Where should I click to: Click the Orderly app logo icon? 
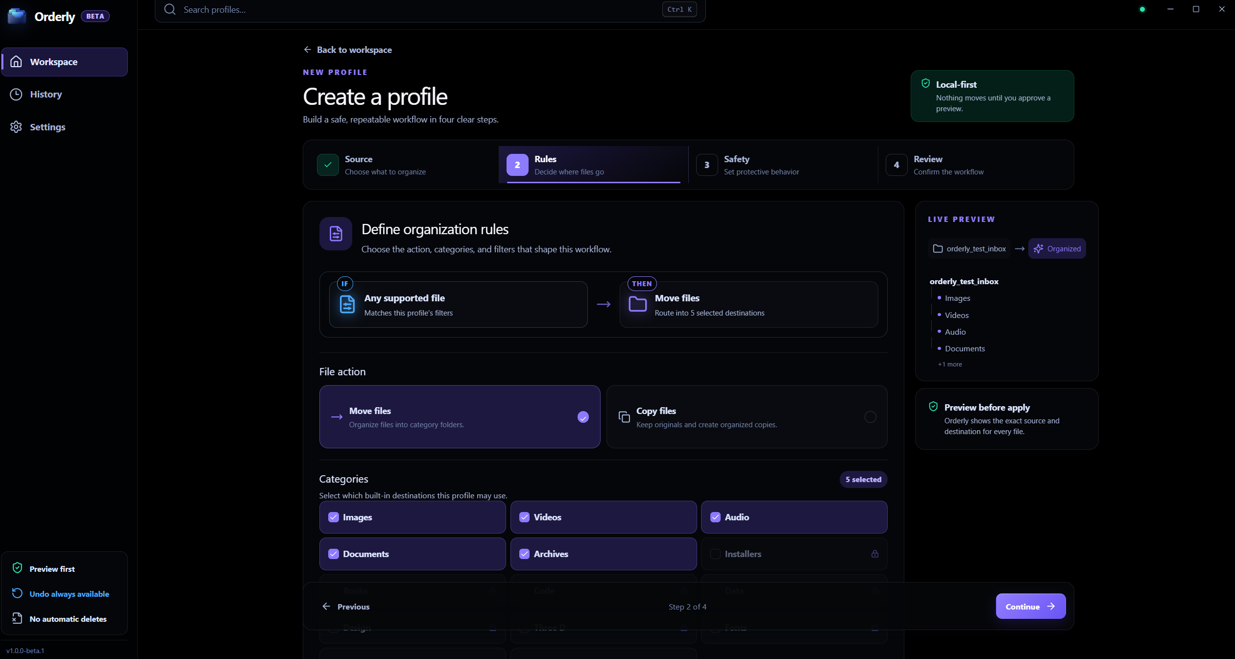(x=17, y=16)
